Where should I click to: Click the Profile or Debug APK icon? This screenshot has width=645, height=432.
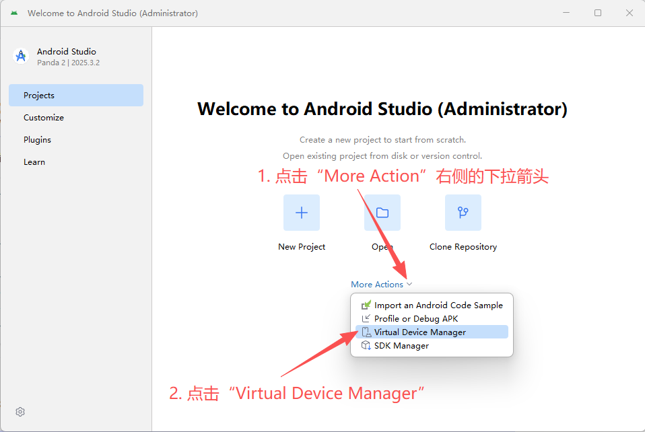[x=366, y=318]
